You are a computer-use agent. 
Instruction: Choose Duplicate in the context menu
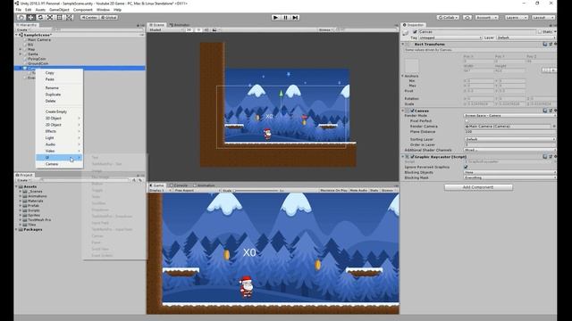tap(59, 95)
